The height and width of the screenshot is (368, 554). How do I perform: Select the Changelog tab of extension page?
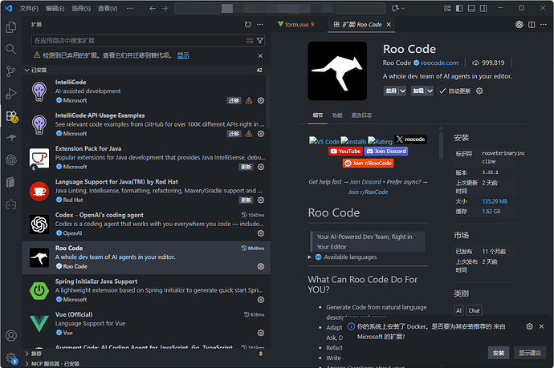[361, 115]
